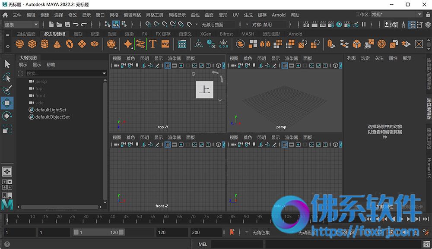Image resolution: width=432 pixels, height=249 pixels.
Task: Toggle grid display in the persp view panel
Action: coord(285,66)
